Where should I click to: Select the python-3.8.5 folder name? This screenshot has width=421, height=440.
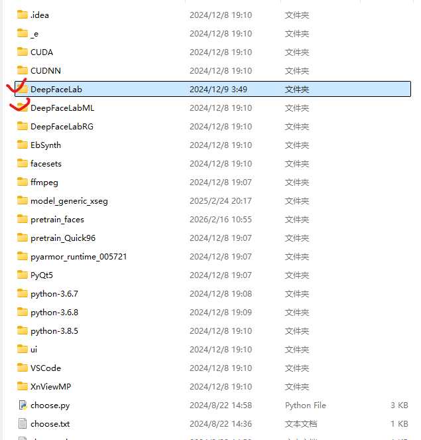54,330
